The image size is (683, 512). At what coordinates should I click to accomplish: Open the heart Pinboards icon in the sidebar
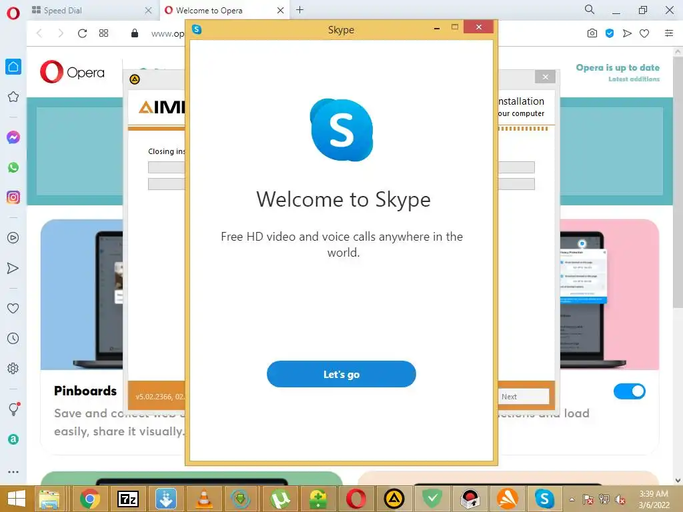[13, 308]
